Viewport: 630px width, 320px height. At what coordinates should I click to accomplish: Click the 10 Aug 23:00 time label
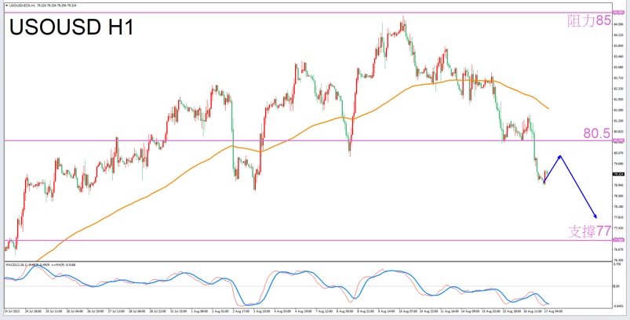429,311
